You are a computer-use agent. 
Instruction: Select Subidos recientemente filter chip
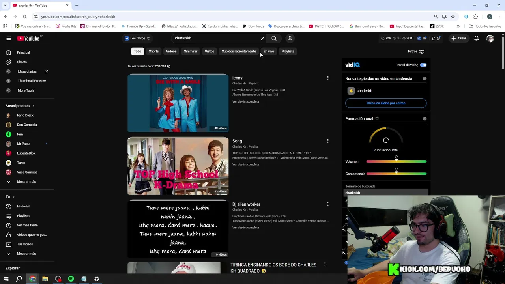pos(239,51)
